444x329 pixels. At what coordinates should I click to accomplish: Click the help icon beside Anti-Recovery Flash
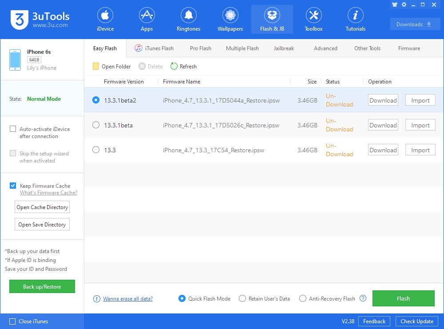(363, 298)
